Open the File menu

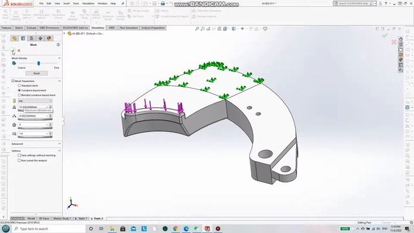click(41, 3)
